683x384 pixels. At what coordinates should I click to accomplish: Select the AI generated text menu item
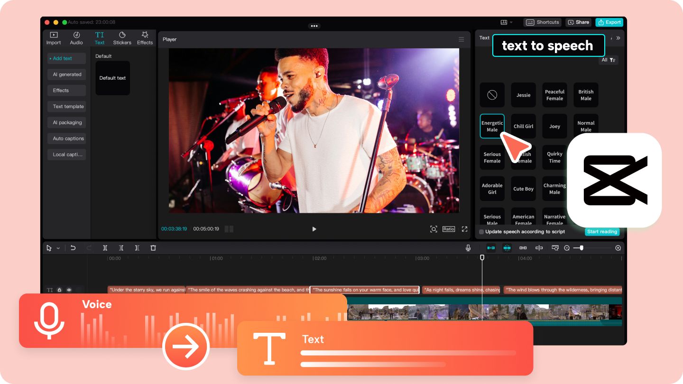point(66,74)
